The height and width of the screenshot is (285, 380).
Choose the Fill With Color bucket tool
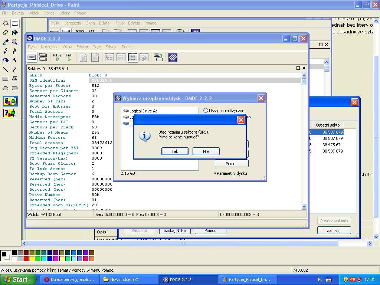15,33
